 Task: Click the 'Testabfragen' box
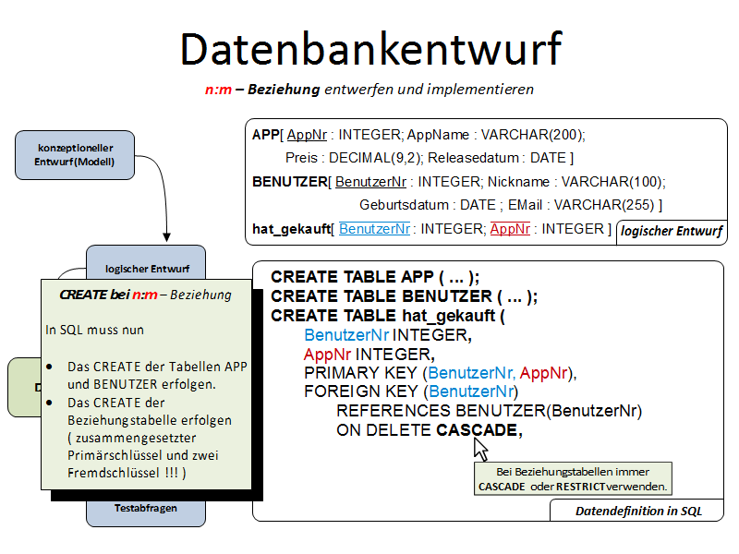145,508
